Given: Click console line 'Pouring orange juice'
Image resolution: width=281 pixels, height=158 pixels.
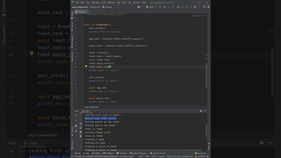Looking at the screenshot, I should tap(97, 133).
